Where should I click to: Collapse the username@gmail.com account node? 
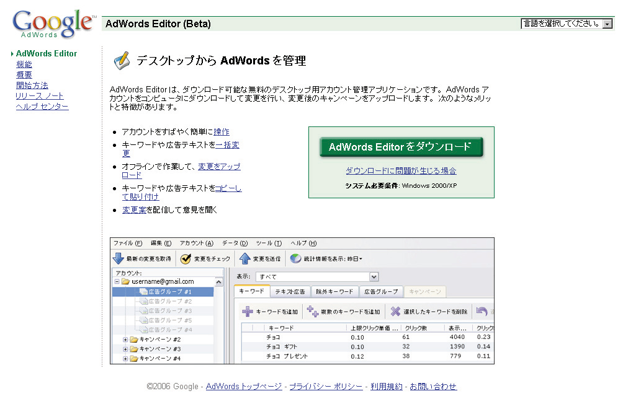tap(117, 281)
